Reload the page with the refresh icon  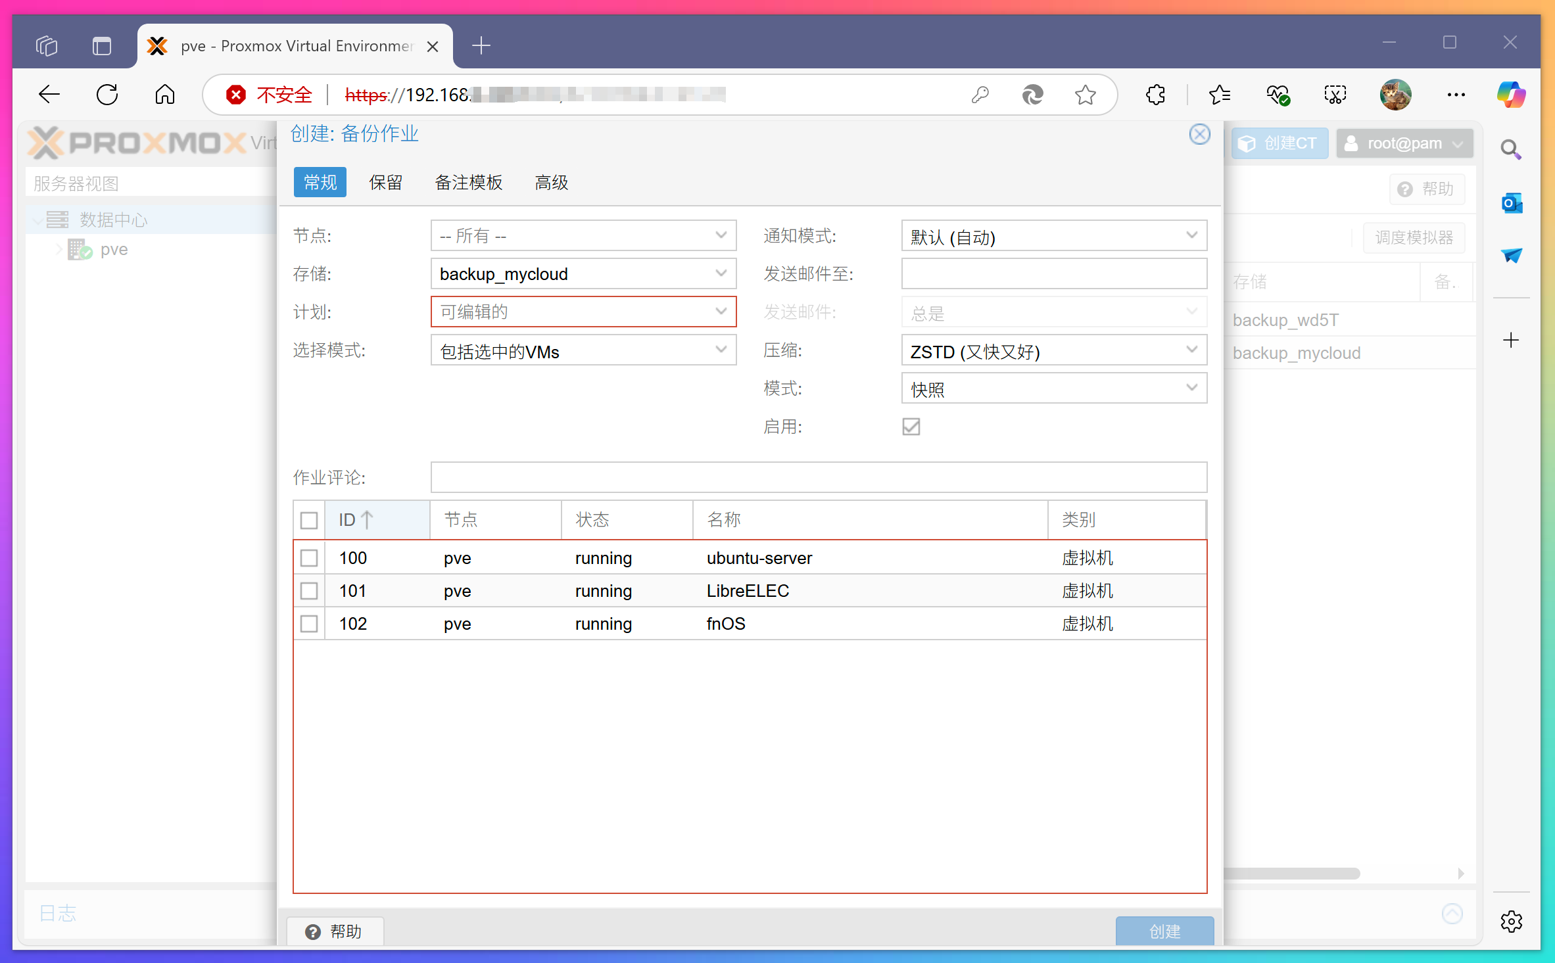(x=107, y=94)
